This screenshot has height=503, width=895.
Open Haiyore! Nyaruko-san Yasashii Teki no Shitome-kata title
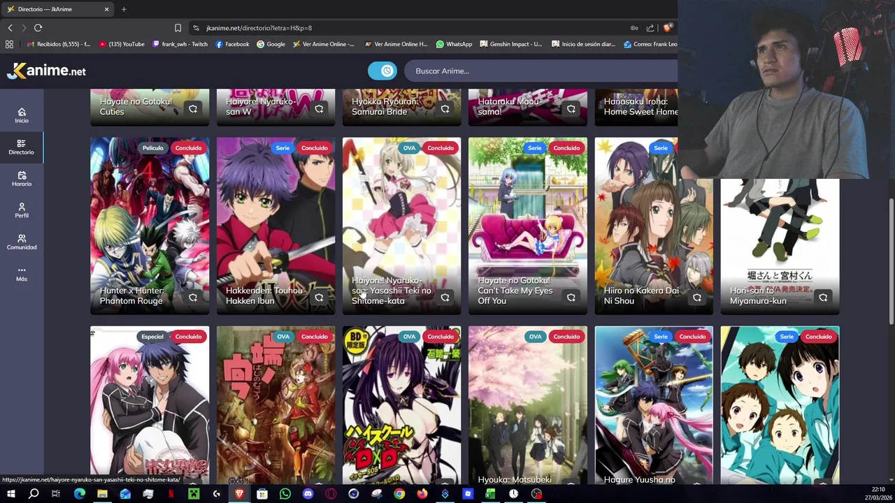click(392, 291)
